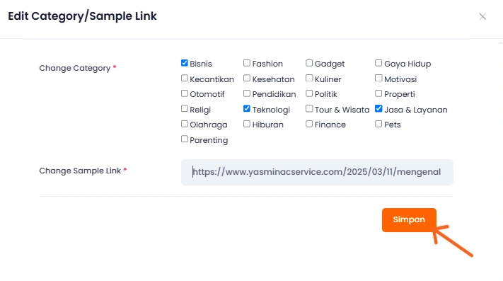Close the Edit Category dialog
503x281 pixels.
tap(482, 17)
